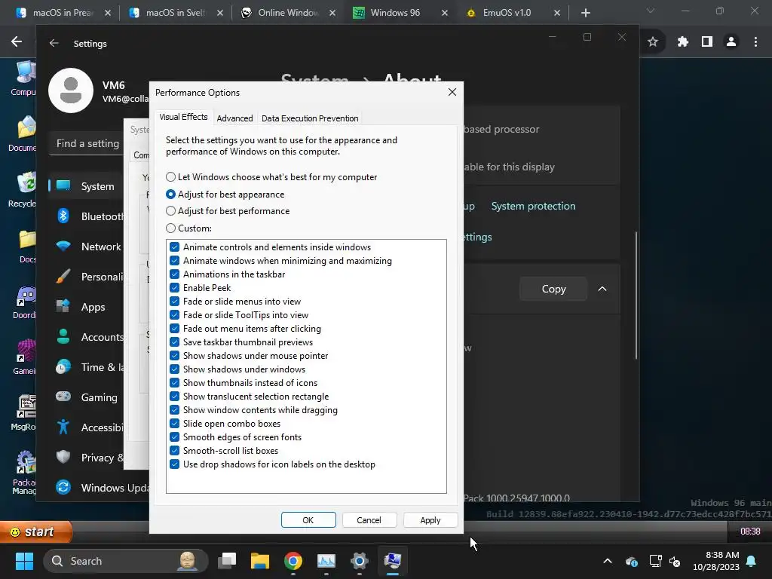Click the Settings window back arrow
Screen dimensions: 772x579
[54, 43]
